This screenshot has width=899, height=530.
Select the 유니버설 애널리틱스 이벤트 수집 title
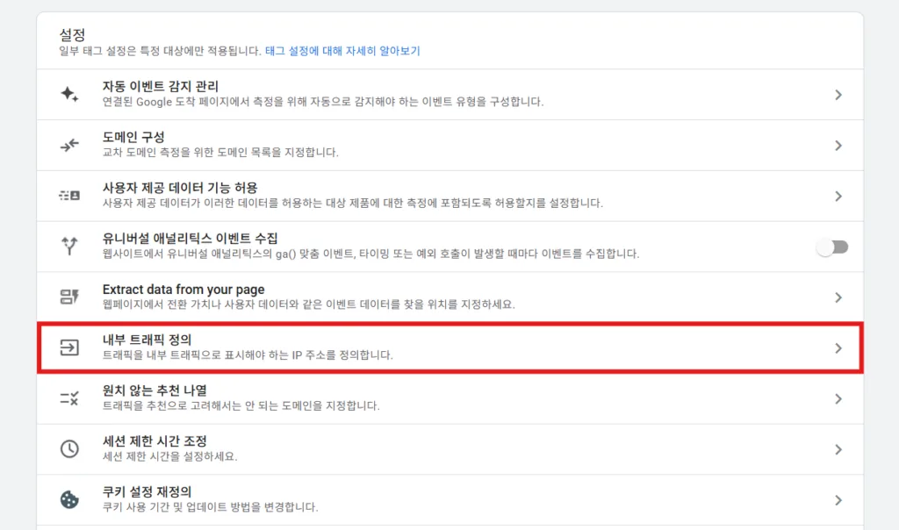191,238
